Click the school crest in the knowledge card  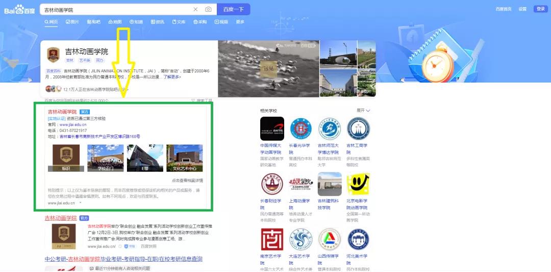[x=53, y=55]
